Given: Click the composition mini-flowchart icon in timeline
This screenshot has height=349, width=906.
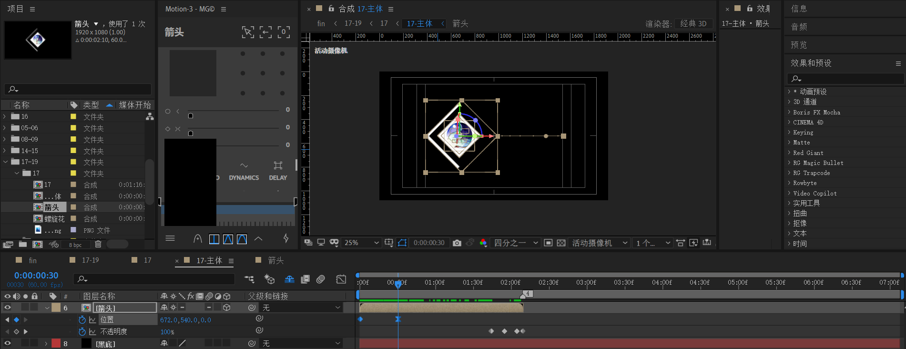Looking at the screenshot, I should [249, 279].
